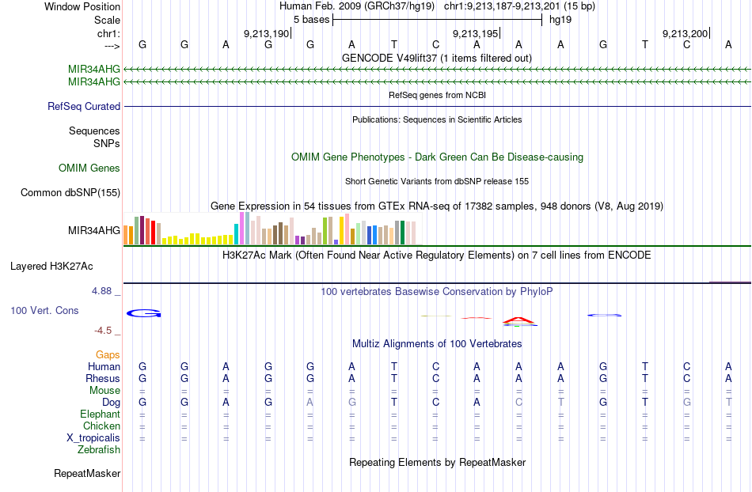The height and width of the screenshot is (492, 752).
Task: Click the chr1: ruler label
Action: coord(108,33)
